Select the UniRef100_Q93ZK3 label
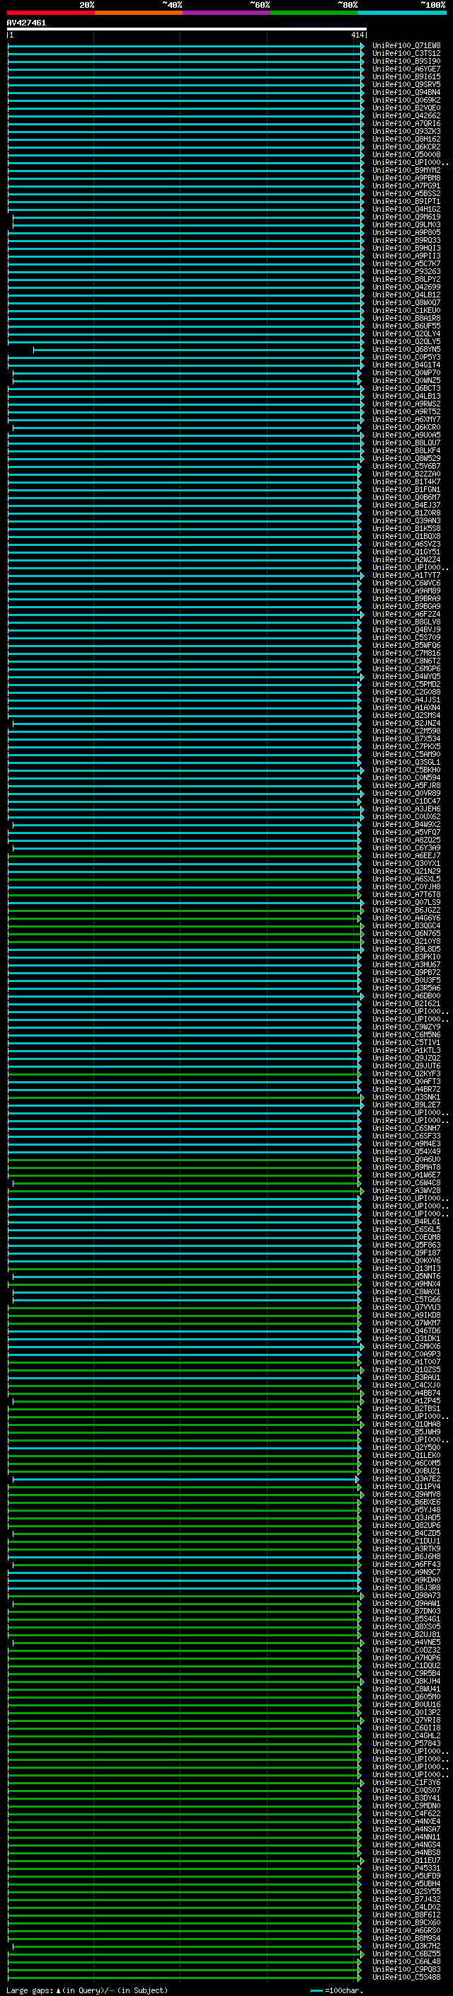 point(406,131)
